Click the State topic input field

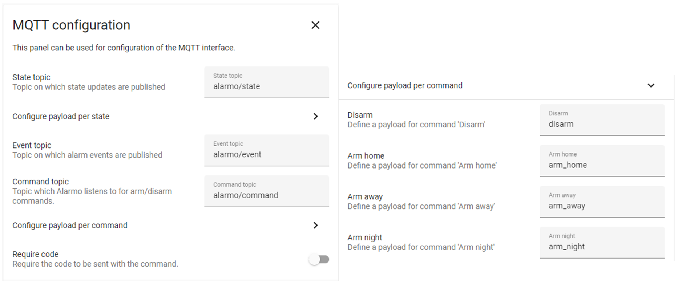point(266,86)
